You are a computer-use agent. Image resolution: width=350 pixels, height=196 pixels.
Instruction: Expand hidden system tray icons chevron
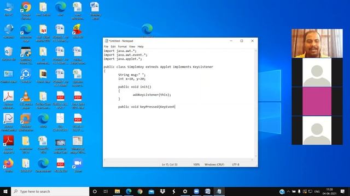288,191
